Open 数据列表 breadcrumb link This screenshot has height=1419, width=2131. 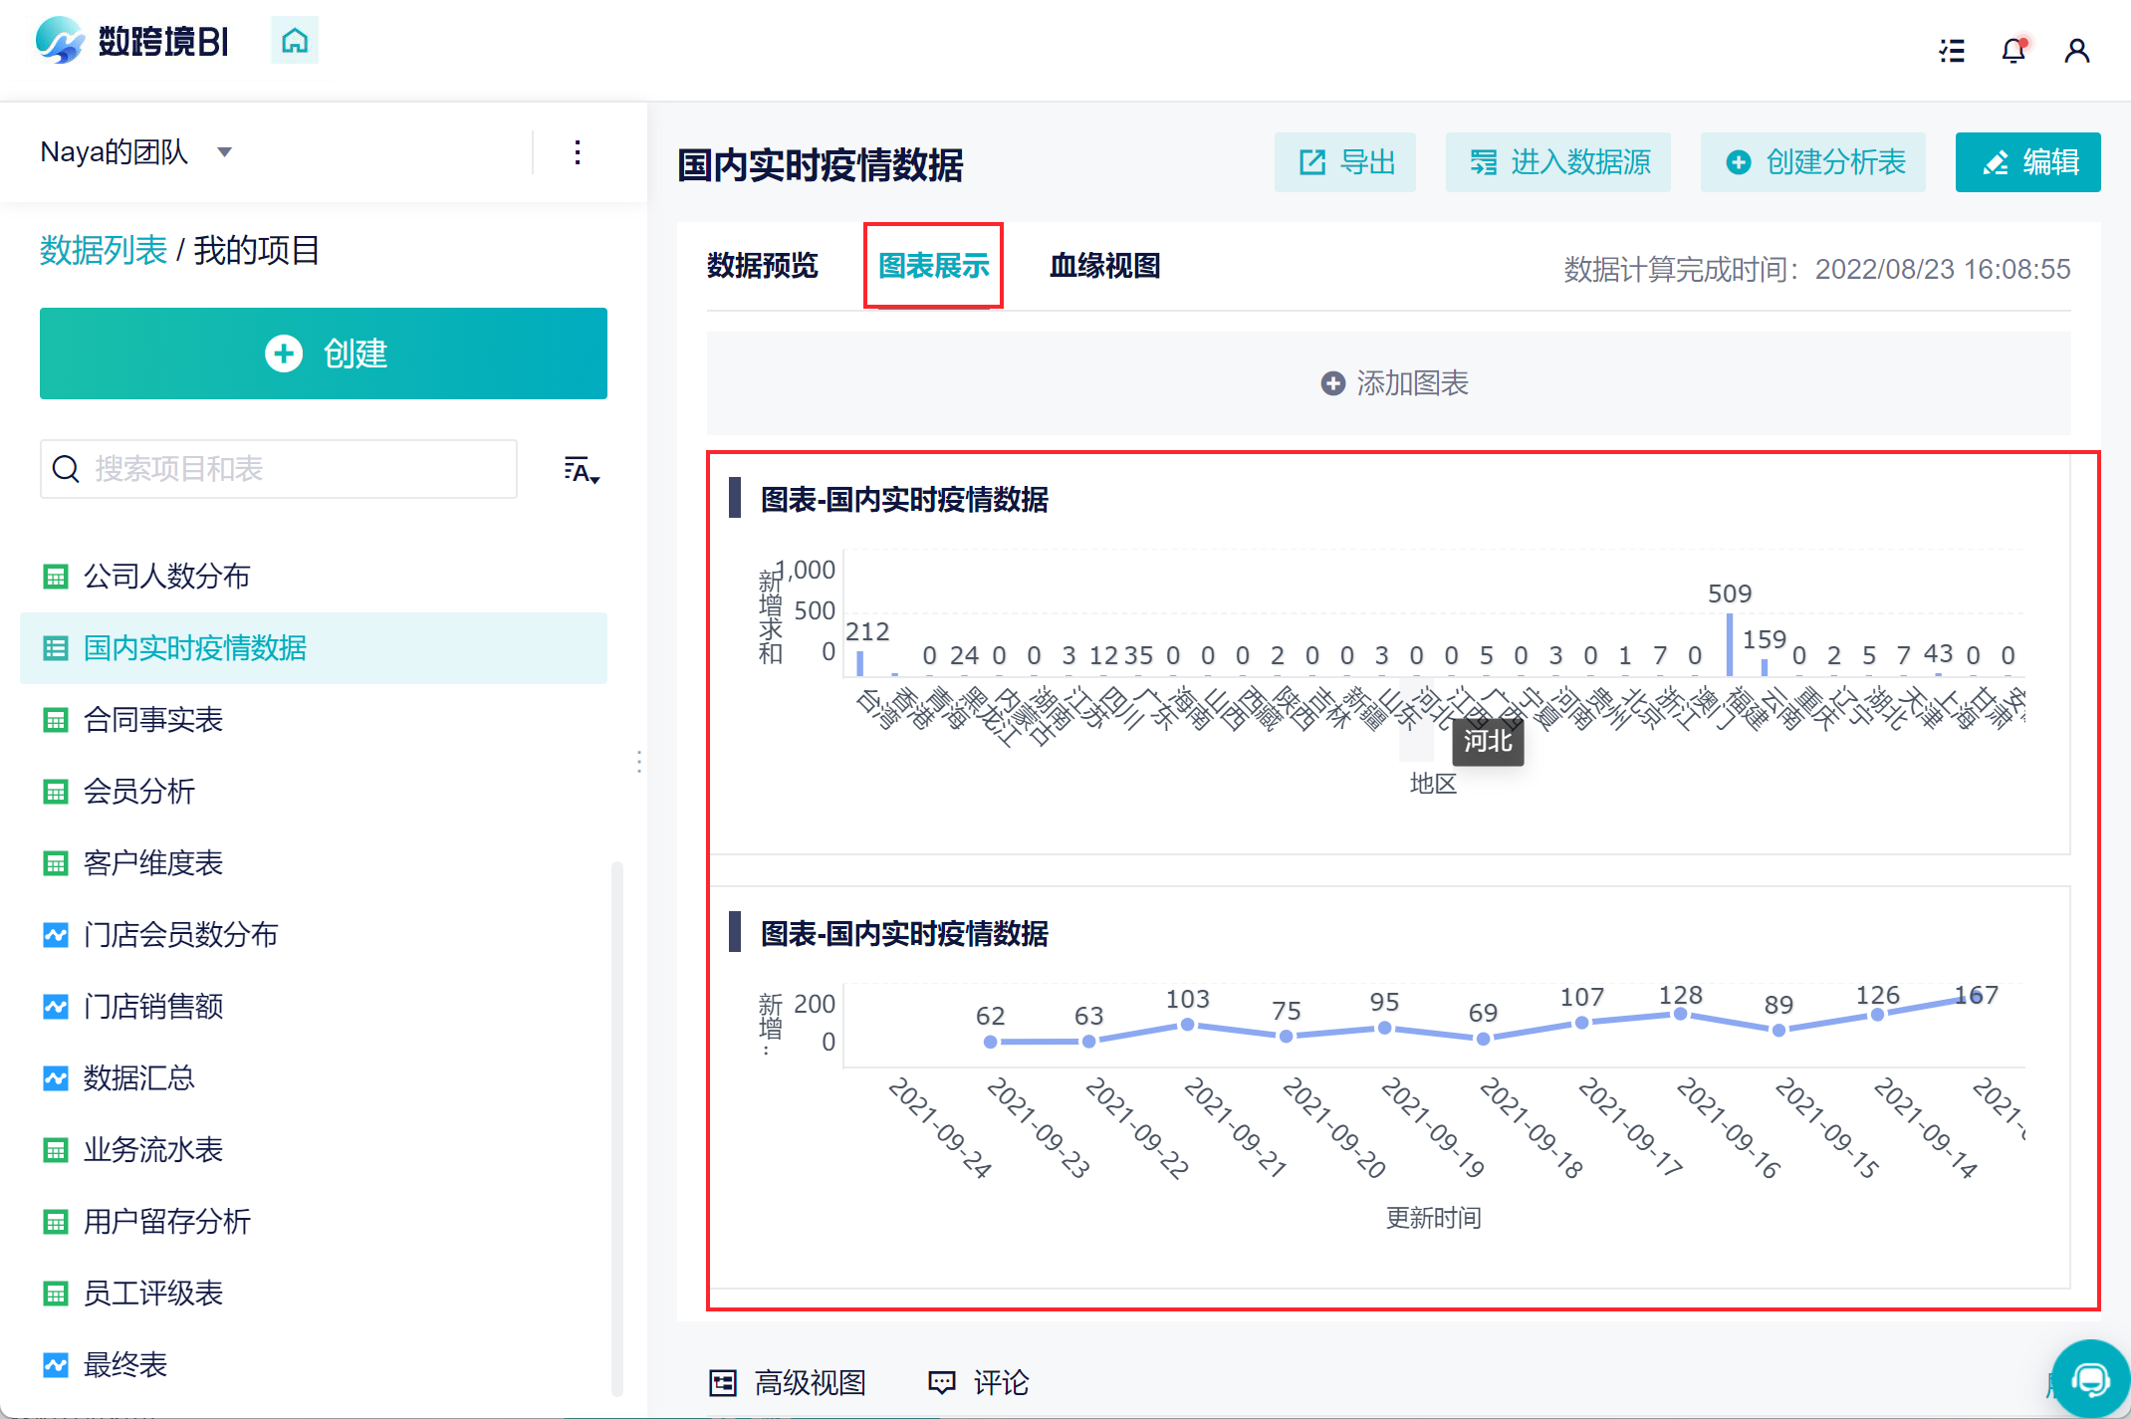103,251
